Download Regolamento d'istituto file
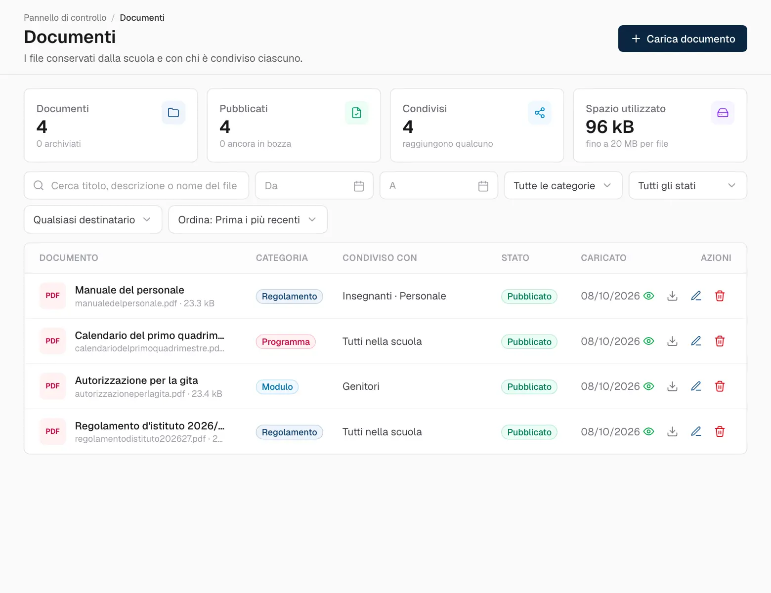 672,432
